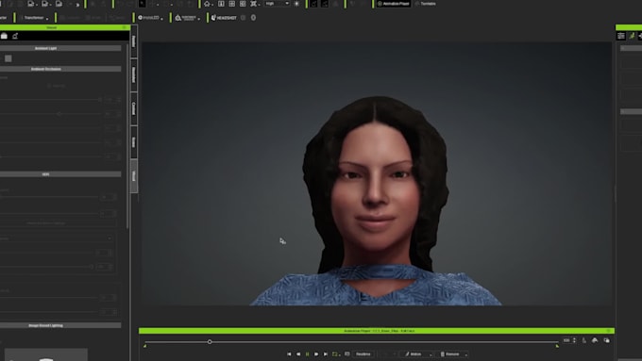The image size is (642, 361).
Task: Click the crossed-arrows icon left of the High dropdown
Action: coord(254,4)
